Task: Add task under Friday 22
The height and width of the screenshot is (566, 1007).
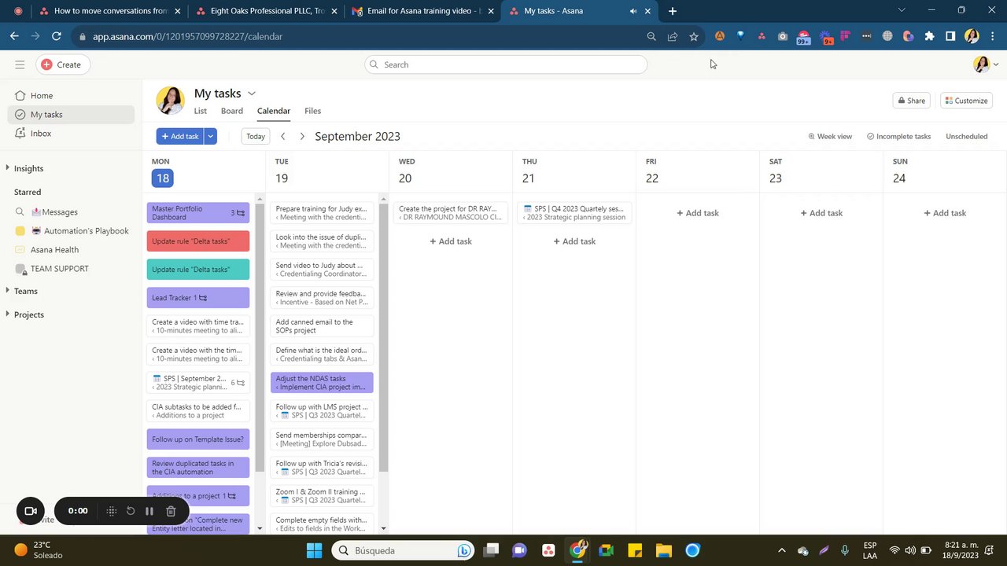Action: tap(698, 213)
